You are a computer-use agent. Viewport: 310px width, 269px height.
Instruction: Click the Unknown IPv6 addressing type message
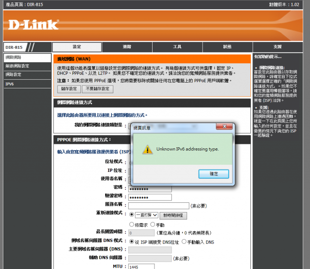tap(187, 149)
